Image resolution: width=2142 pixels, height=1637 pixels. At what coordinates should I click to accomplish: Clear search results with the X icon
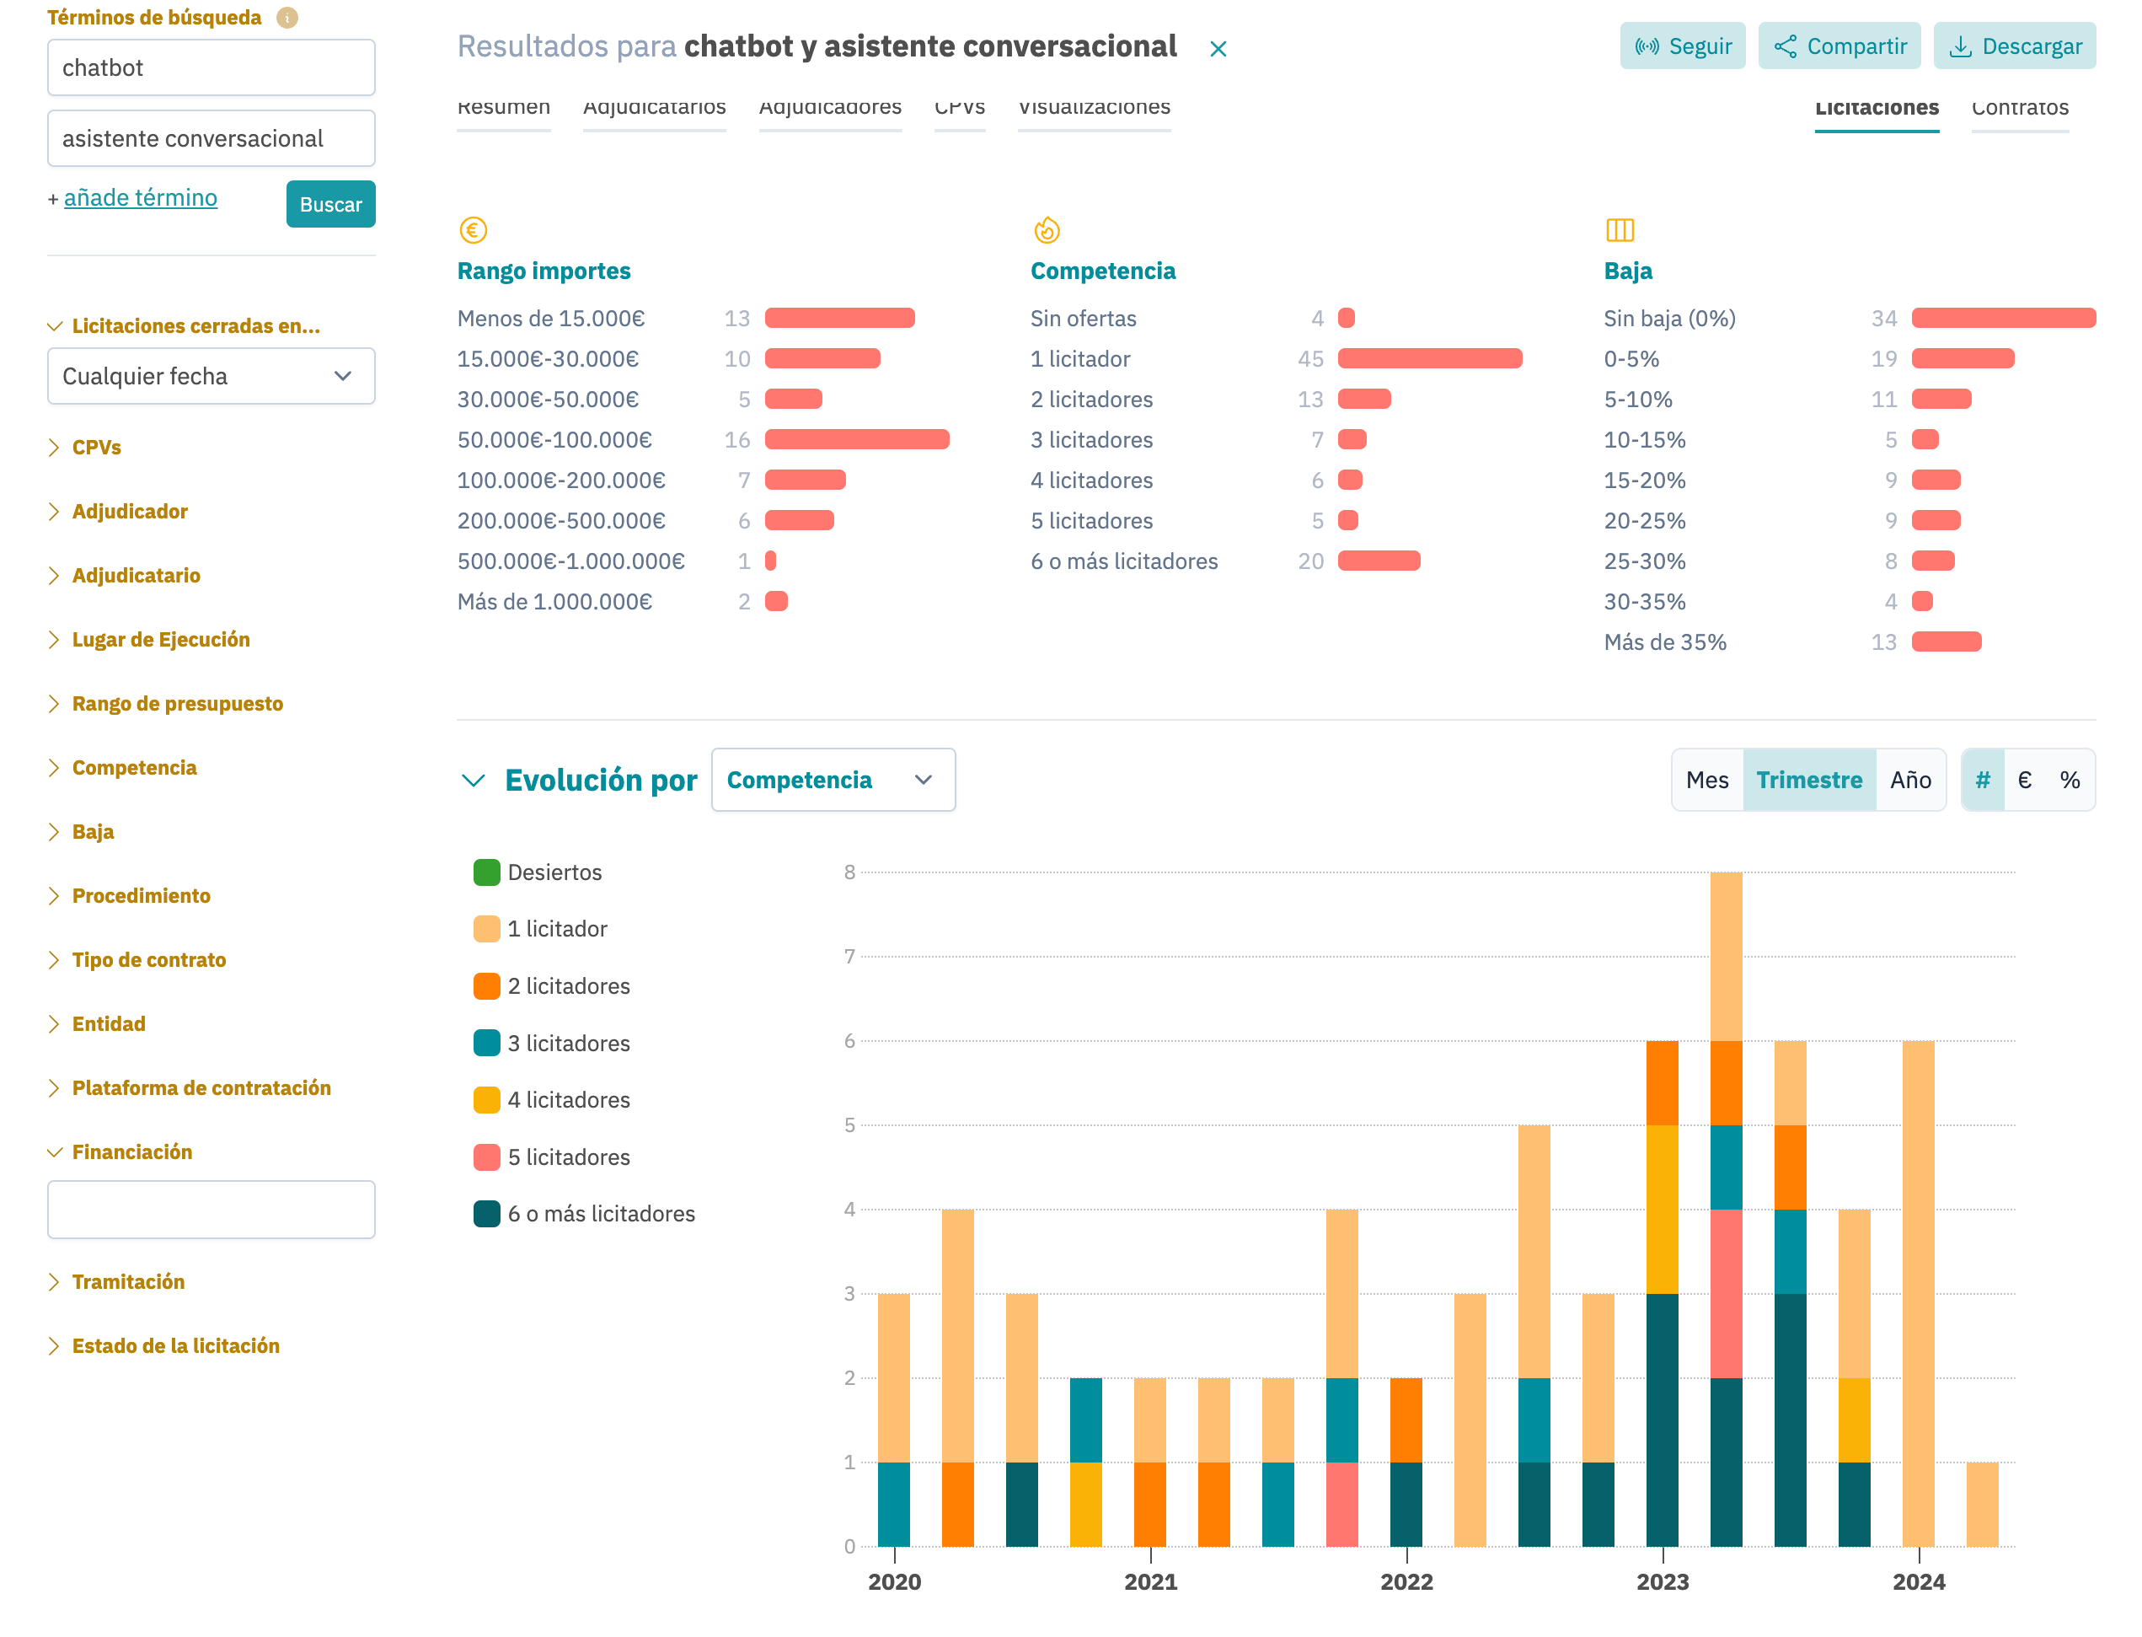pyautogui.click(x=1217, y=49)
